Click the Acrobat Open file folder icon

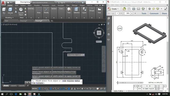point(124,9)
